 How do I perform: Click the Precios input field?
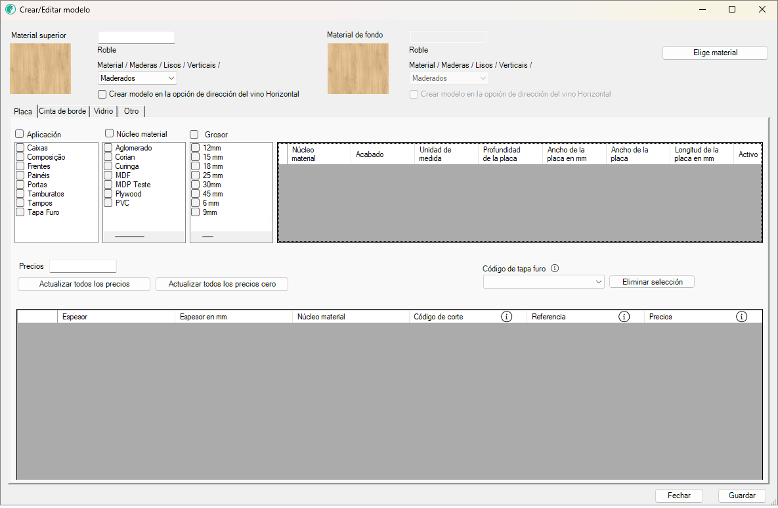coord(83,266)
